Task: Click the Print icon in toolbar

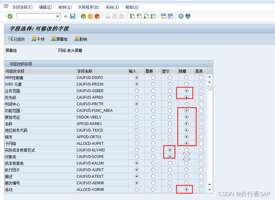Action: [x=108, y=17]
